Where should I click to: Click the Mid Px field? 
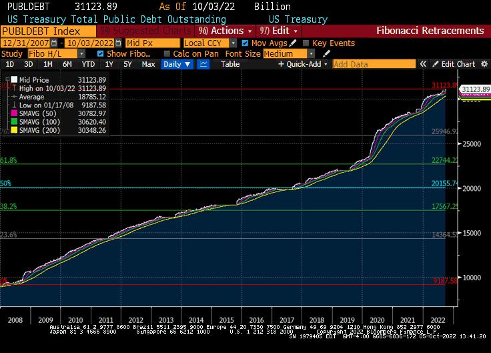pyautogui.click(x=153, y=43)
